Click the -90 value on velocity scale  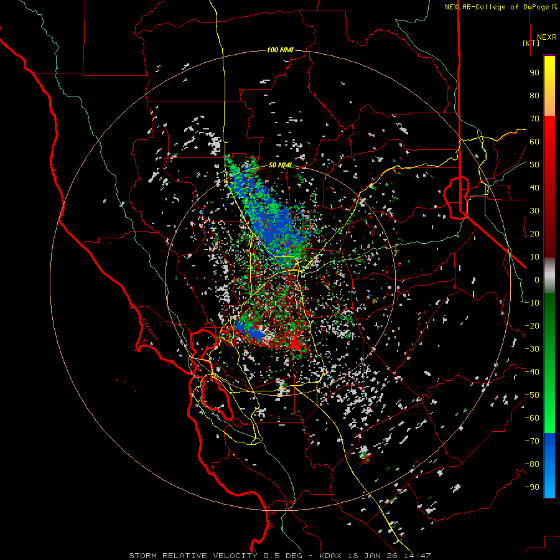532,487
